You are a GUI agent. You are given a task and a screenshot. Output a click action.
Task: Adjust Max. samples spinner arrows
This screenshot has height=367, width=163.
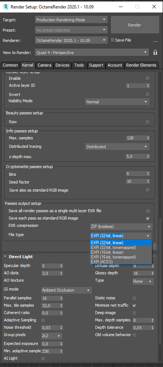click(148, 138)
